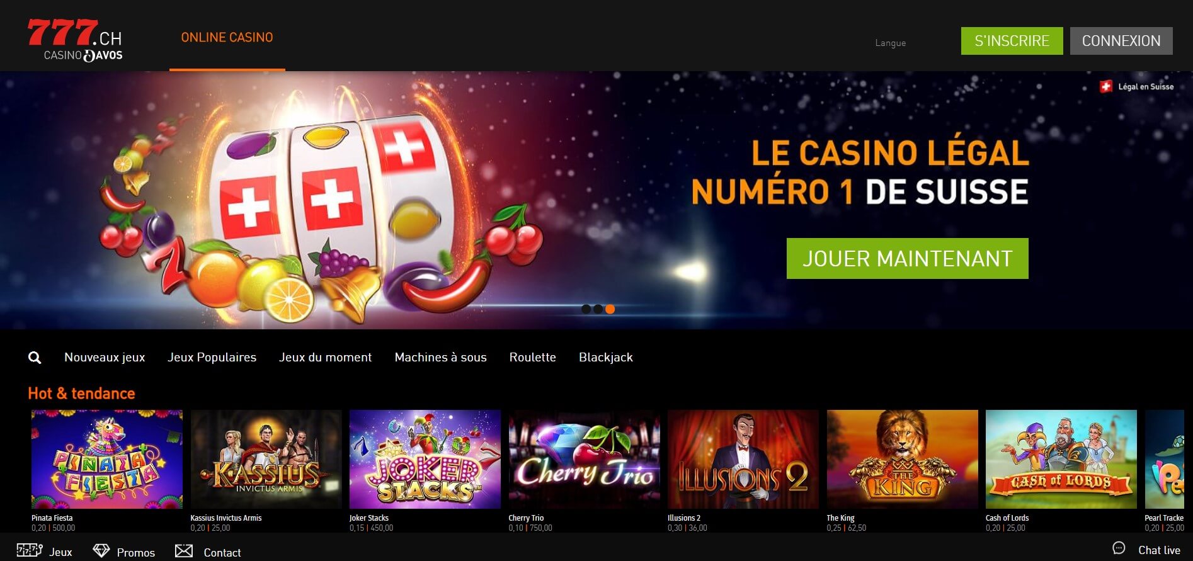Open the Chat live bubble icon
The width and height of the screenshot is (1193, 561).
click(1119, 548)
